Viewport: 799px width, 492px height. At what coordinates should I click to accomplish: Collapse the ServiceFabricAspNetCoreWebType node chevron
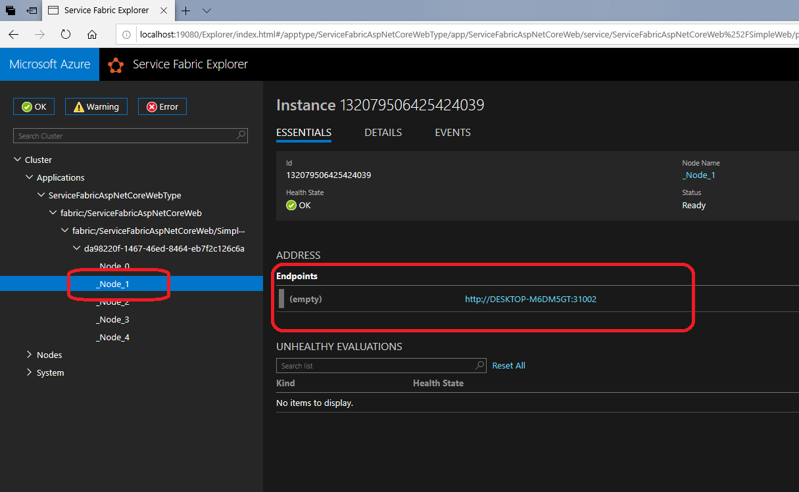(x=41, y=195)
